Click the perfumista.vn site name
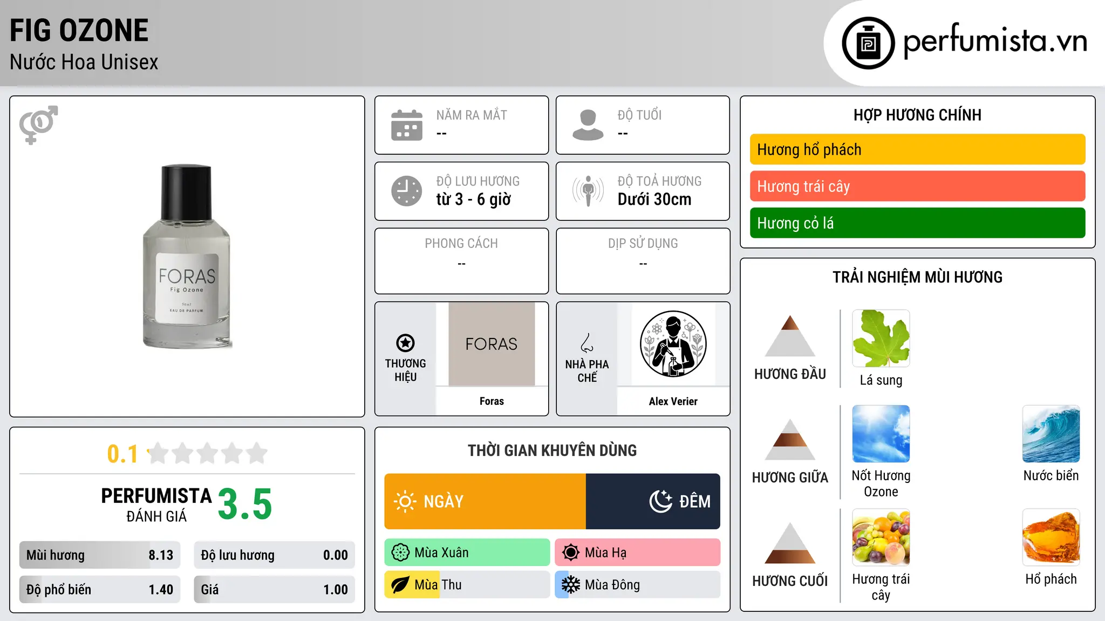Screen dimensions: 1105x621 [995, 41]
